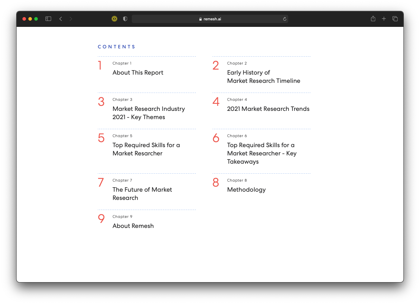Click the large red number 5
Viewport: 420px width, 304px height.
tap(101, 138)
